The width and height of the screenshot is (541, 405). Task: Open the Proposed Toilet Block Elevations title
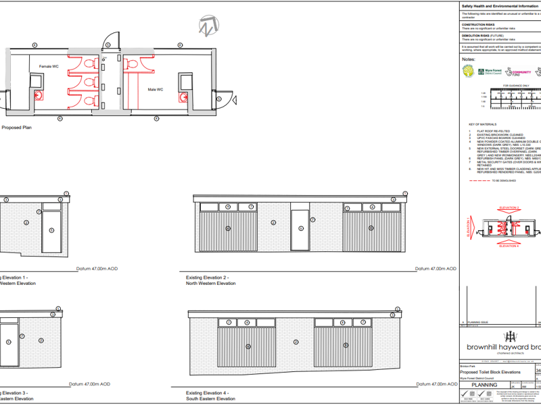tap(490, 371)
